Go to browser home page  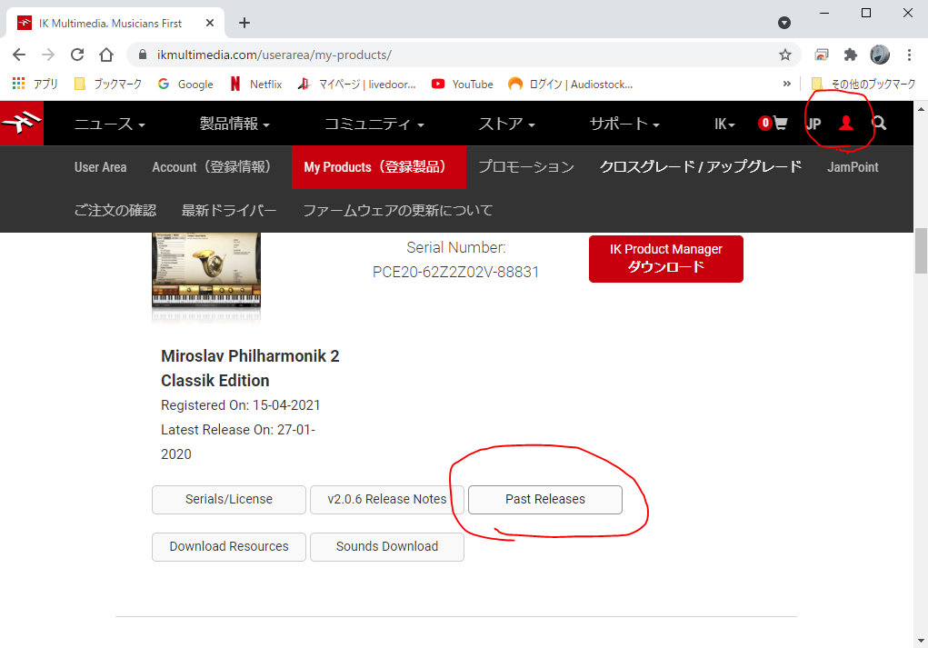coord(106,55)
